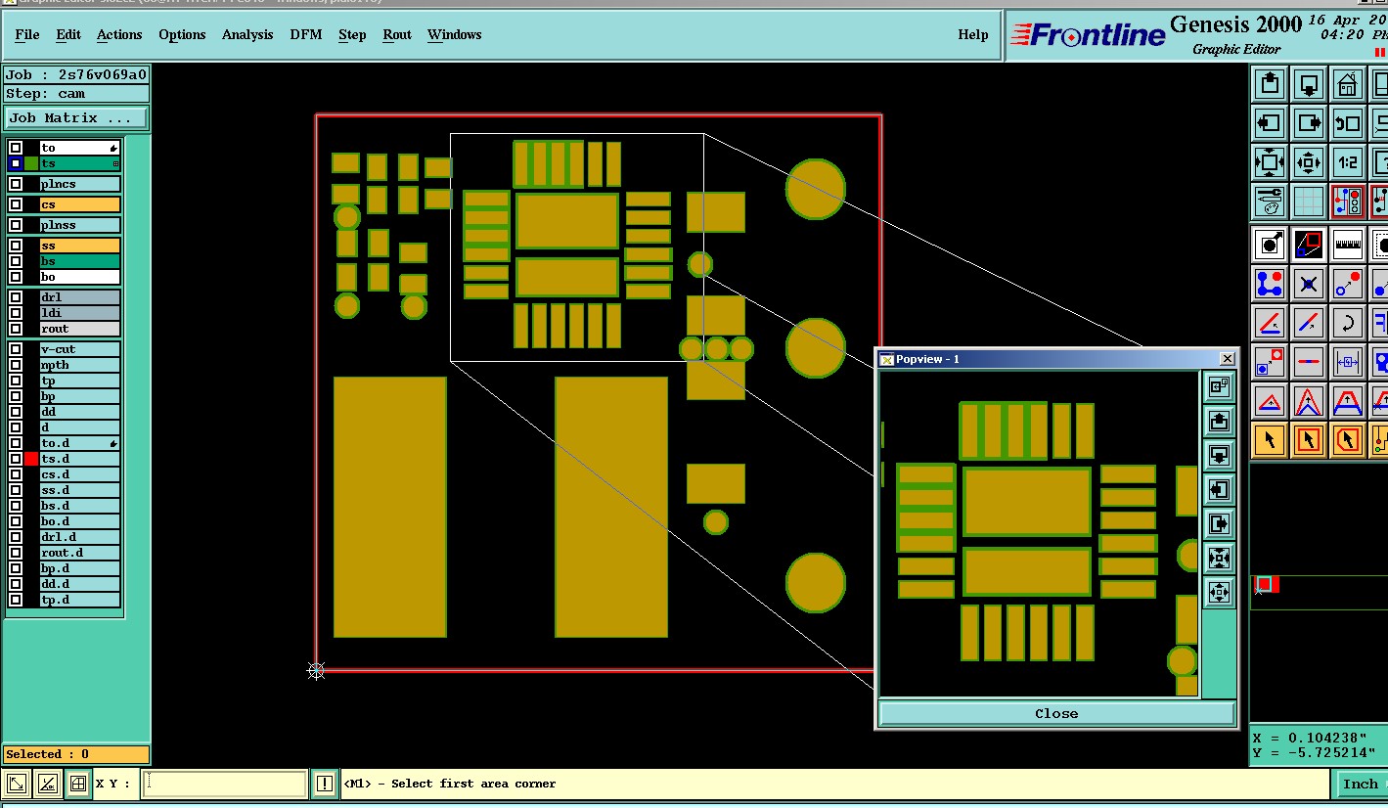Click the exclamation mark icon in status bar
1388x808 pixels.
(325, 784)
